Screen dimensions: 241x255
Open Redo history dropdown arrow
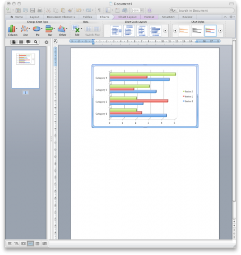point(93,10)
